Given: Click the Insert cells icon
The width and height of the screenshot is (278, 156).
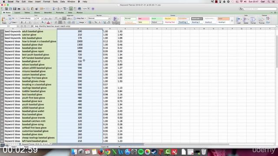Looking at the screenshot, I should click(238, 20).
